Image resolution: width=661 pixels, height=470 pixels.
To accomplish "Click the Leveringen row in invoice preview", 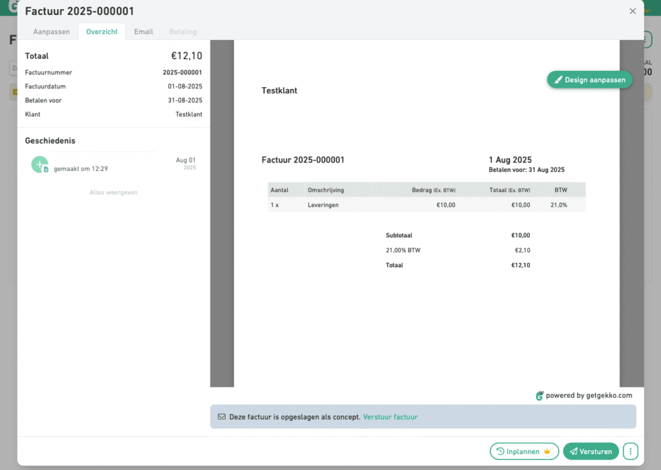I will coord(323,205).
